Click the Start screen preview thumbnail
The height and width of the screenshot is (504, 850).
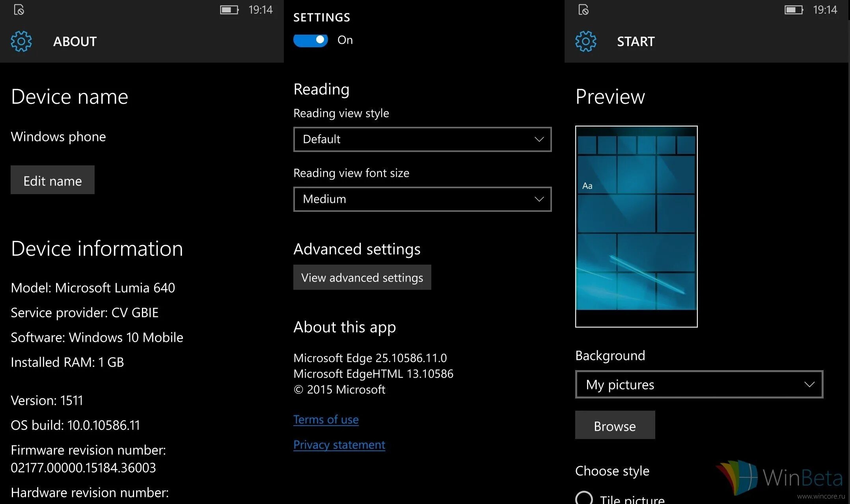click(636, 226)
